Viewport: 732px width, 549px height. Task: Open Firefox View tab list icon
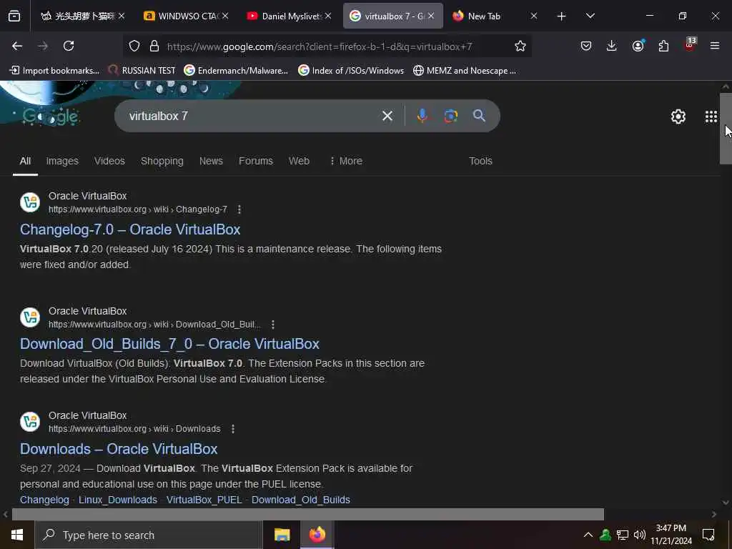14,16
